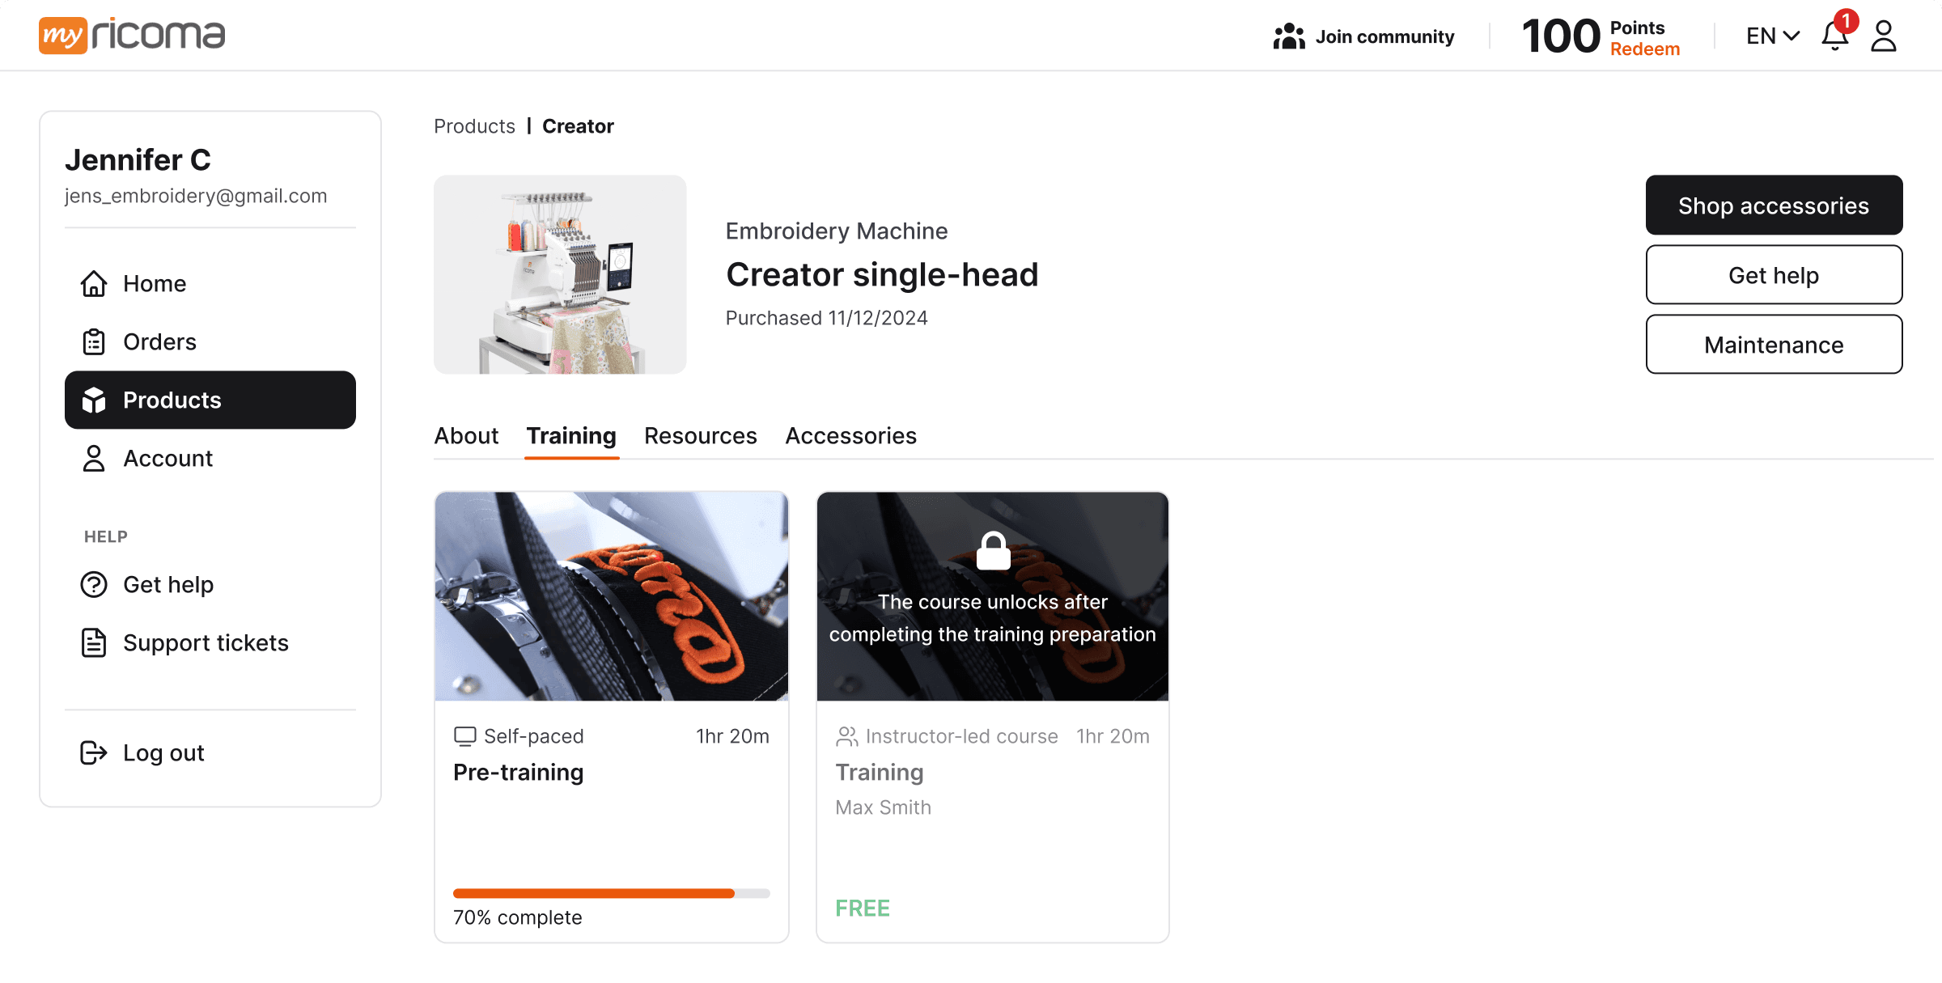Image resolution: width=1942 pixels, height=983 pixels.
Task: Switch to the Resources tab
Action: pyautogui.click(x=701, y=436)
